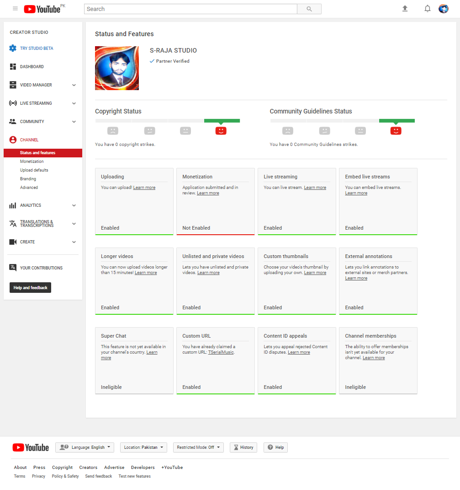
Task: Click the Channel person icon
Action: tap(13, 140)
